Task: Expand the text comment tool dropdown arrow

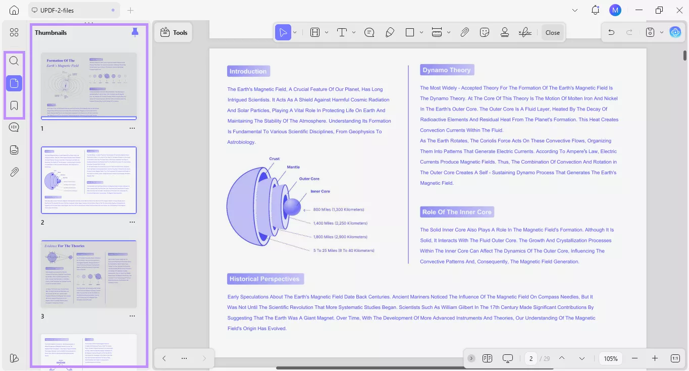Action: [354, 32]
